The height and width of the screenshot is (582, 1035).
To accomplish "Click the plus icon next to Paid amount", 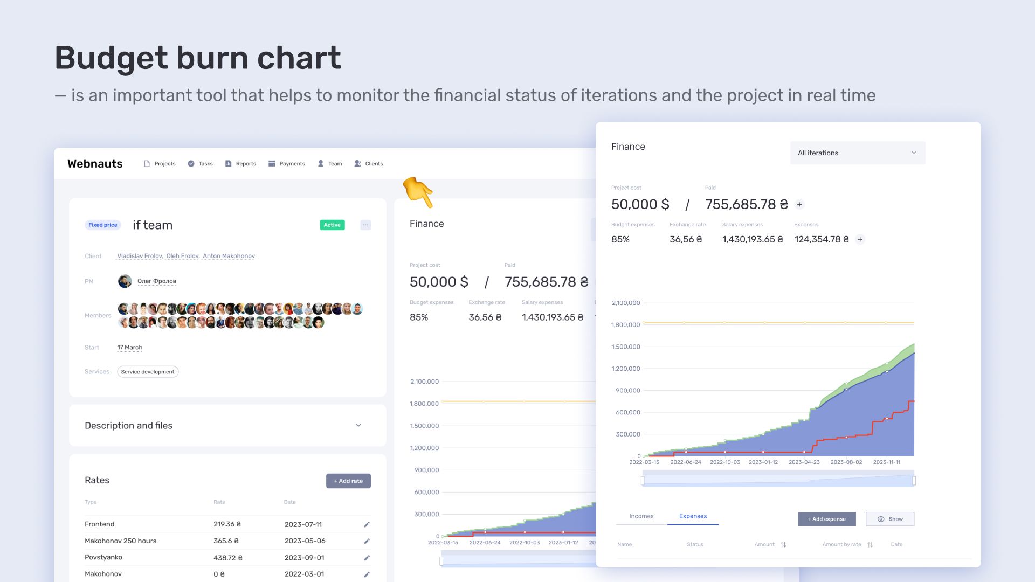I will pyautogui.click(x=799, y=204).
